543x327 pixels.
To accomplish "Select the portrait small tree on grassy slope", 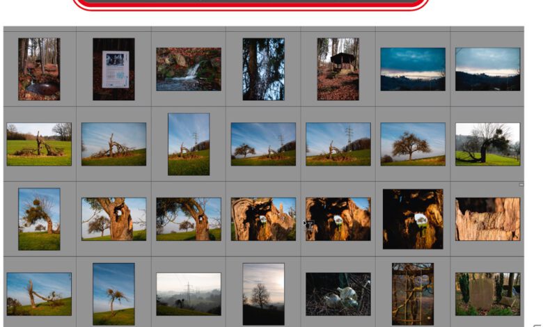I will point(113,294).
